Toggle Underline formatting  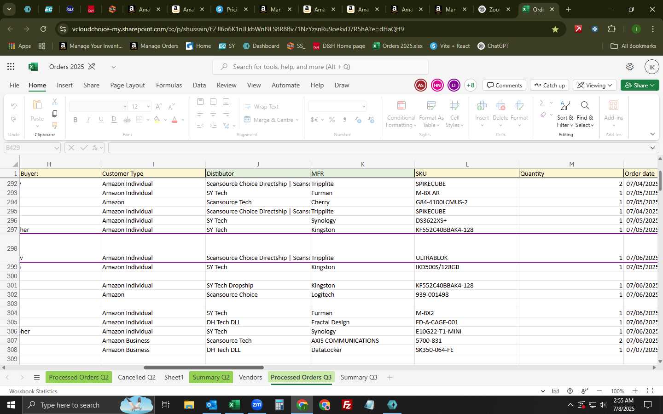tap(101, 120)
